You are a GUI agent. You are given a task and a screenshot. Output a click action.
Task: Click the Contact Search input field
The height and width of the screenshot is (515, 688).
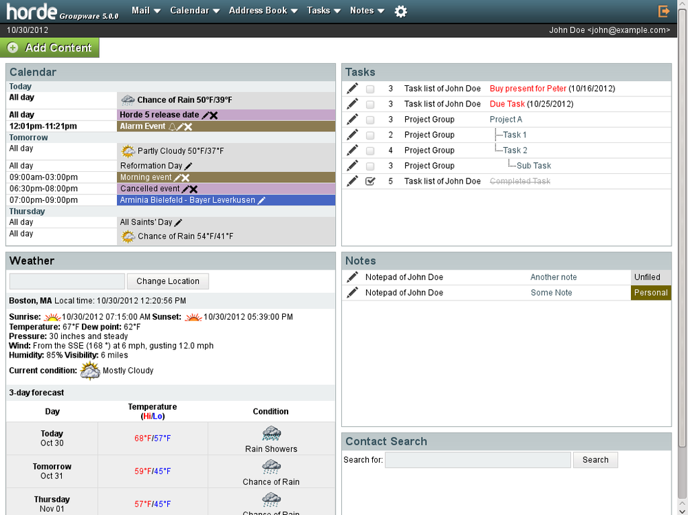(477, 460)
